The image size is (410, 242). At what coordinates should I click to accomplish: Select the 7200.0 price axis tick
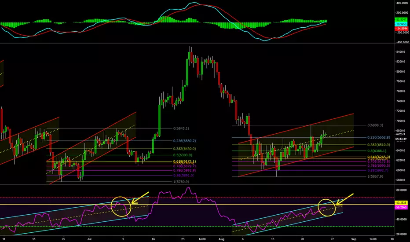[401, 111]
